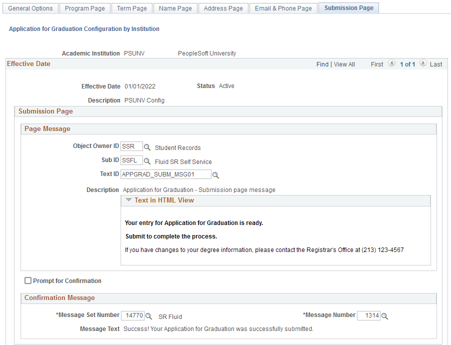
Task: Select the Submission Page tab
Action: [x=349, y=8]
